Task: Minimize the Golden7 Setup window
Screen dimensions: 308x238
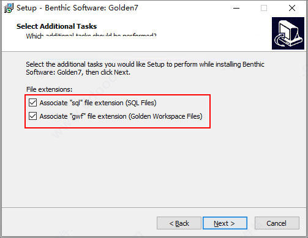Action: [236, 8]
